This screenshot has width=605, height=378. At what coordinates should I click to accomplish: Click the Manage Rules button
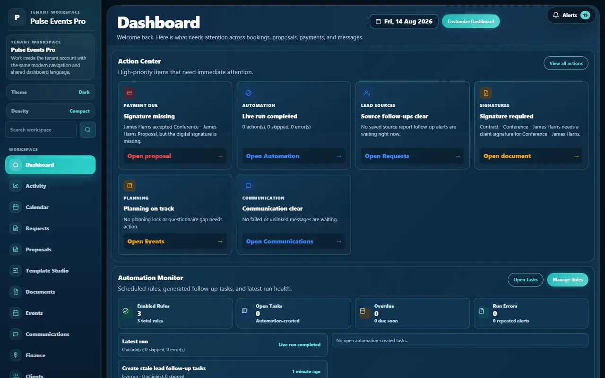[568, 280]
